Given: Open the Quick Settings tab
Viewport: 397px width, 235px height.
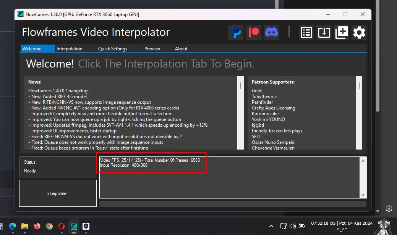Looking at the screenshot, I should [x=113, y=48].
